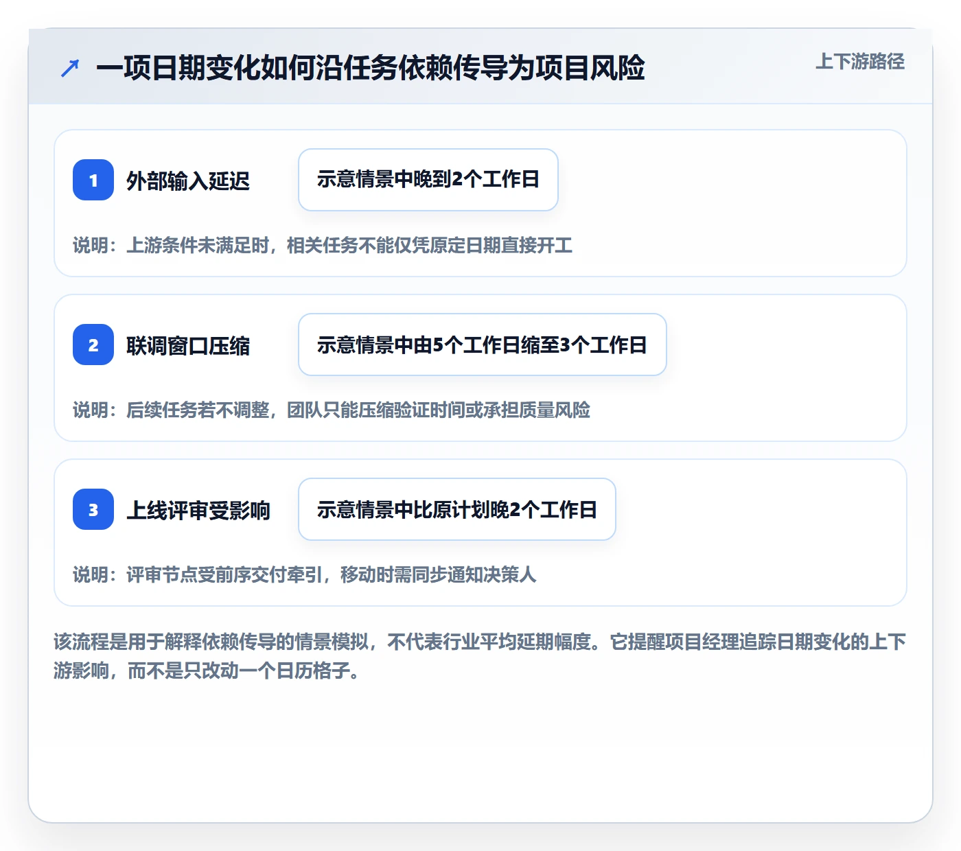Click the 上线评审受影响 step heading

click(x=198, y=510)
